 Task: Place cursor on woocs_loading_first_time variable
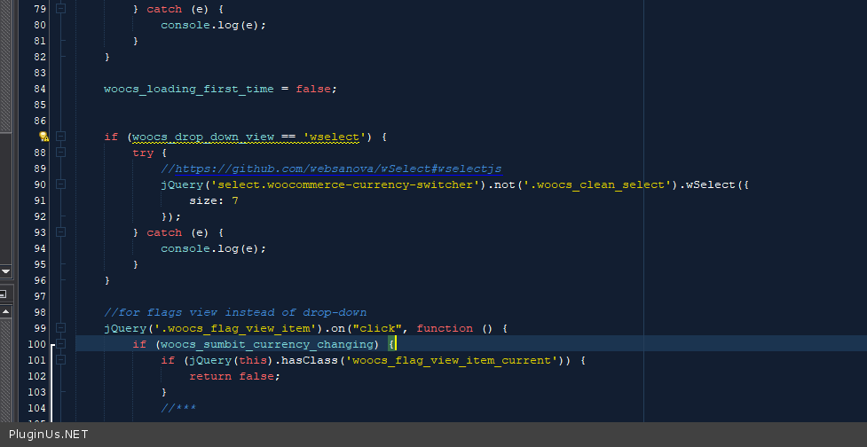tap(189, 89)
